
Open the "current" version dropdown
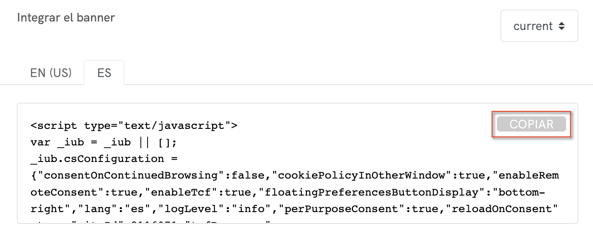point(539,26)
